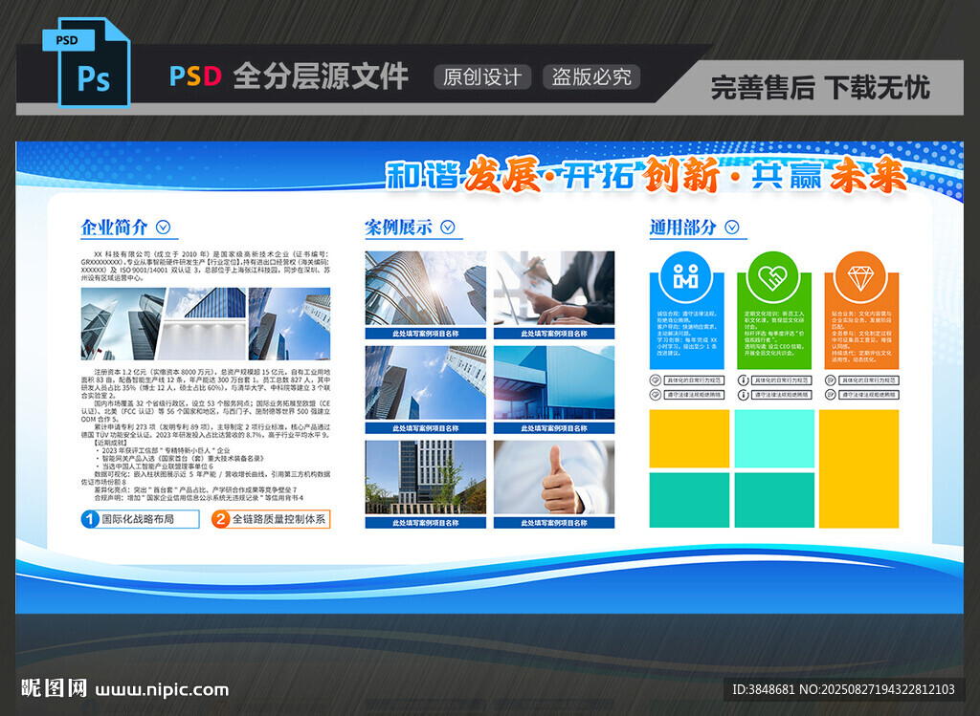Click the green card text starting 定期文化培训
980x716 pixels.
(x=773, y=334)
